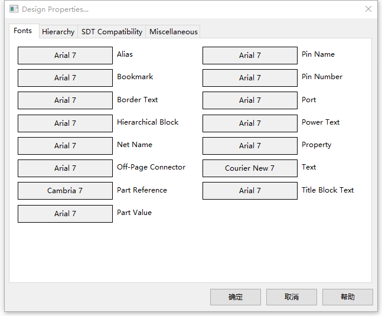Open the Pin Number font selector
This screenshot has height=316, width=382.
(x=250, y=78)
